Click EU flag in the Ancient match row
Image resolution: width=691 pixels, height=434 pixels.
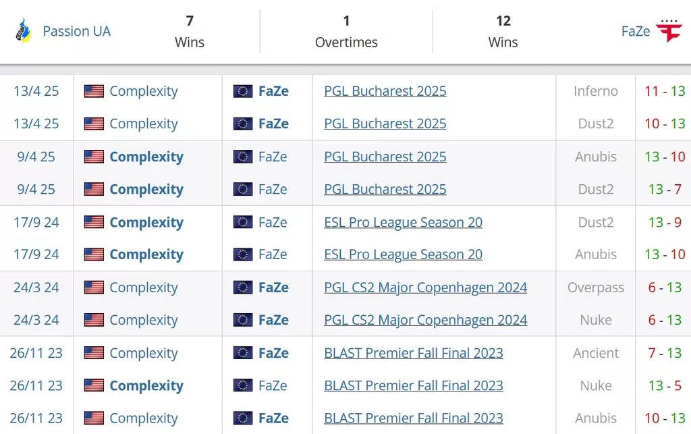pyautogui.click(x=243, y=353)
